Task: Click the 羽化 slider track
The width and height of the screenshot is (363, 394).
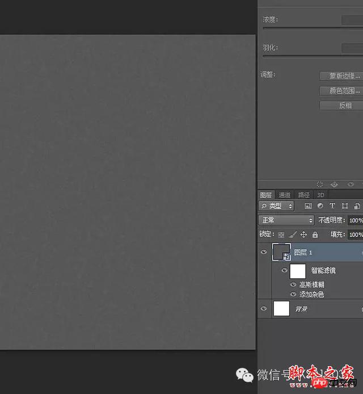Action: point(313,56)
